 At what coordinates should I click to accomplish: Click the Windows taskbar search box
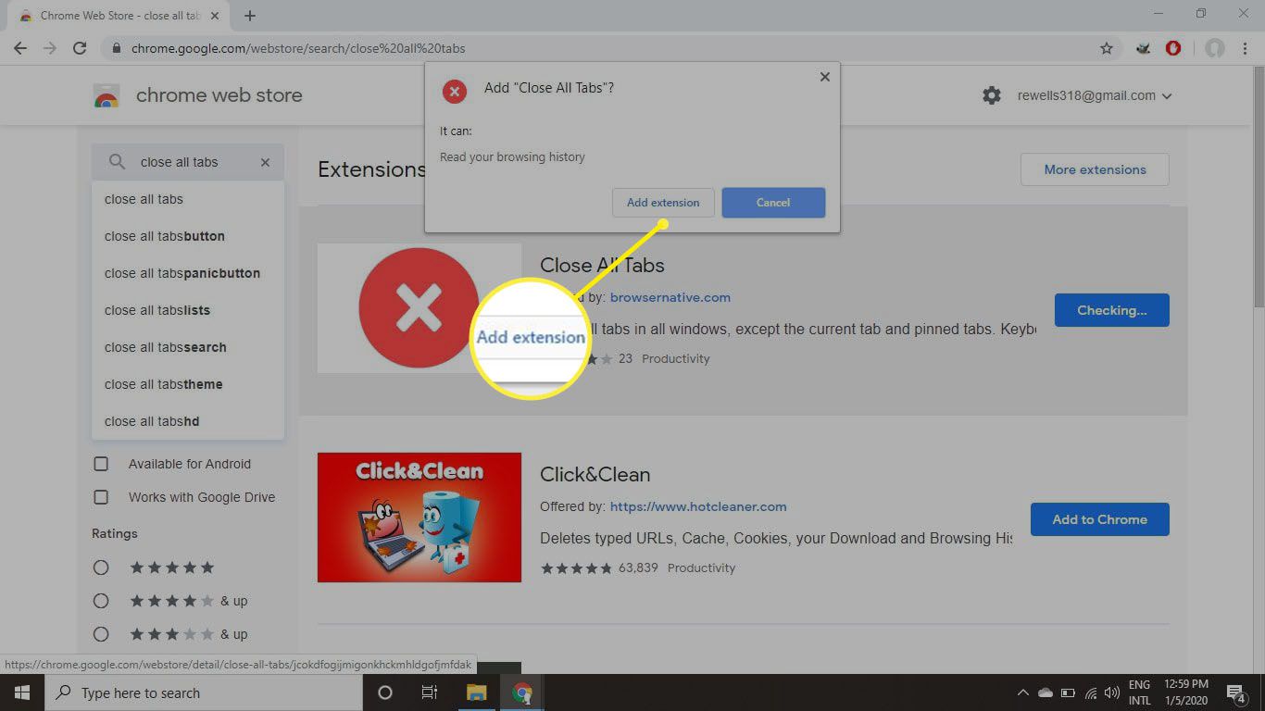(203, 692)
